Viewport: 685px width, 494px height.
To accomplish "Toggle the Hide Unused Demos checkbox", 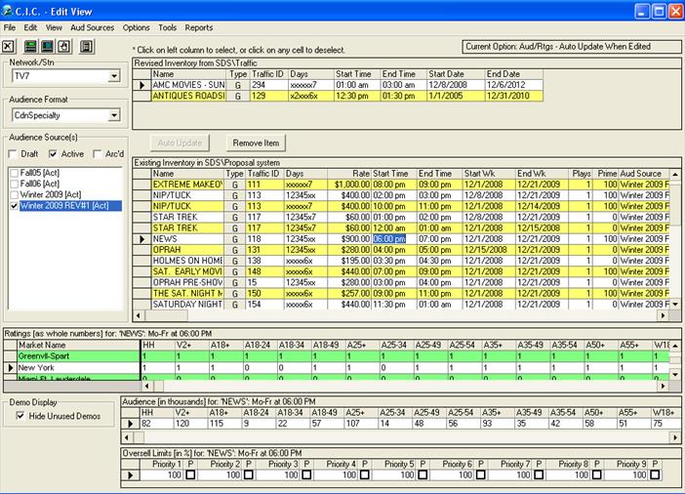I will pyautogui.click(x=21, y=416).
